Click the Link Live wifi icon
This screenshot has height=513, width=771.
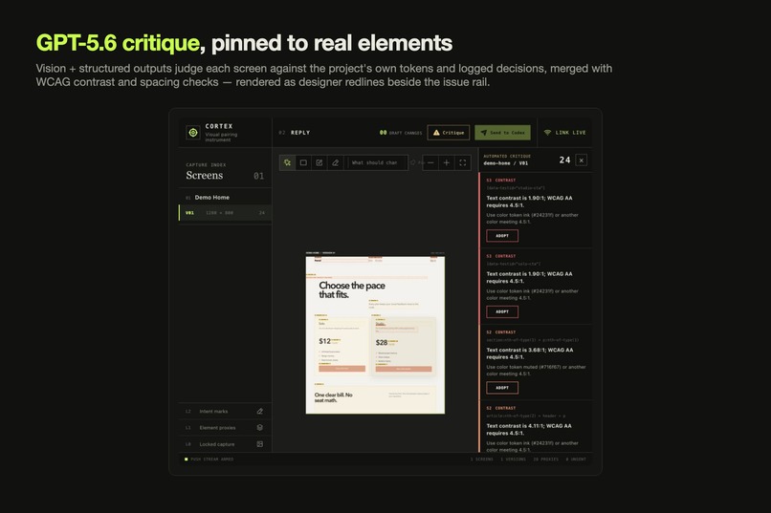pos(548,133)
